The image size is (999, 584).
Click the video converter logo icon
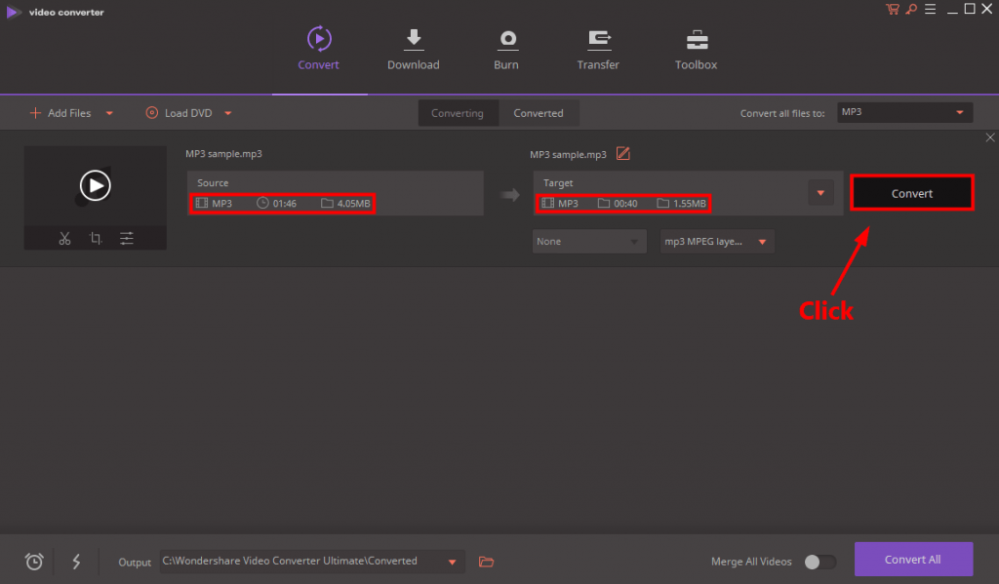click(x=14, y=12)
